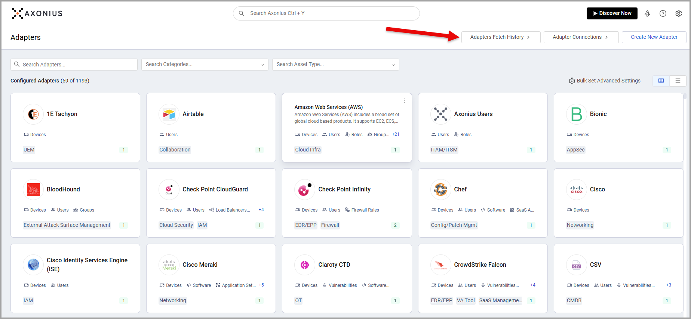Screen dimensions: 691x319
Task: Select the VA Tool category tag
Action: point(466,300)
